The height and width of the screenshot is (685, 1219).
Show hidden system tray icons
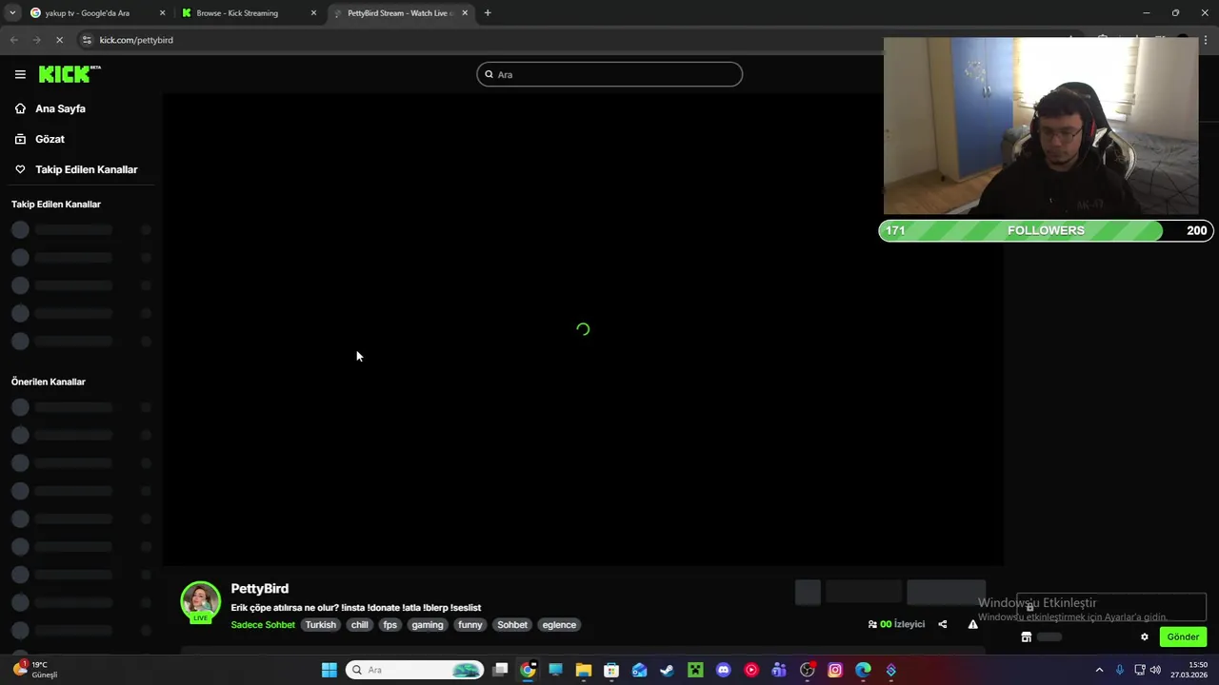(1099, 670)
